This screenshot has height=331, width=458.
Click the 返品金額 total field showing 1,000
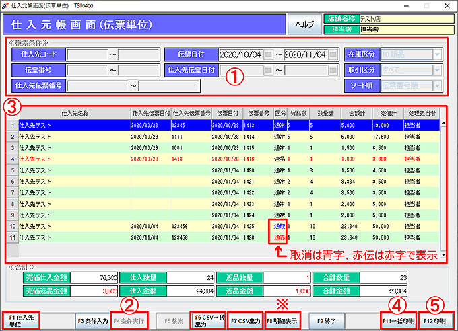[x=287, y=291]
